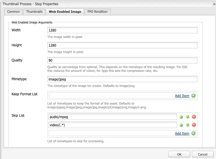Focus the Width input field
The height and width of the screenshot is (159, 216).
click(x=122, y=30)
